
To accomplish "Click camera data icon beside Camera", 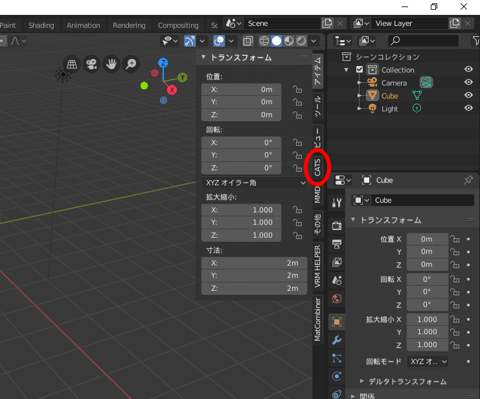I will pos(426,82).
